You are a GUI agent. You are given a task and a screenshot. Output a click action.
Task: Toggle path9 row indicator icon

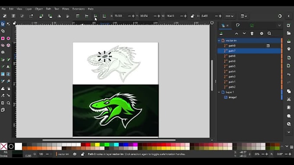[268, 46]
